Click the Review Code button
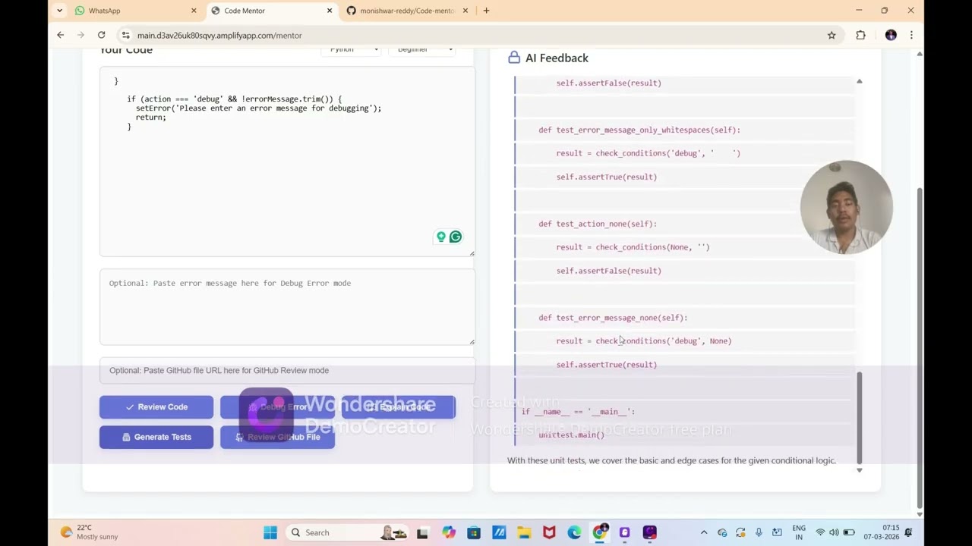Image resolution: width=972 pixels, height=546 pixels. tap(156, 407)
